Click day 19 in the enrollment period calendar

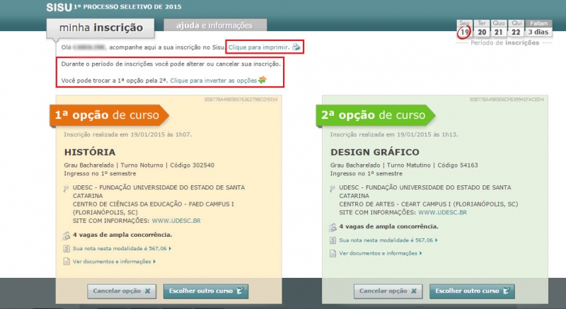click(464, 30)
